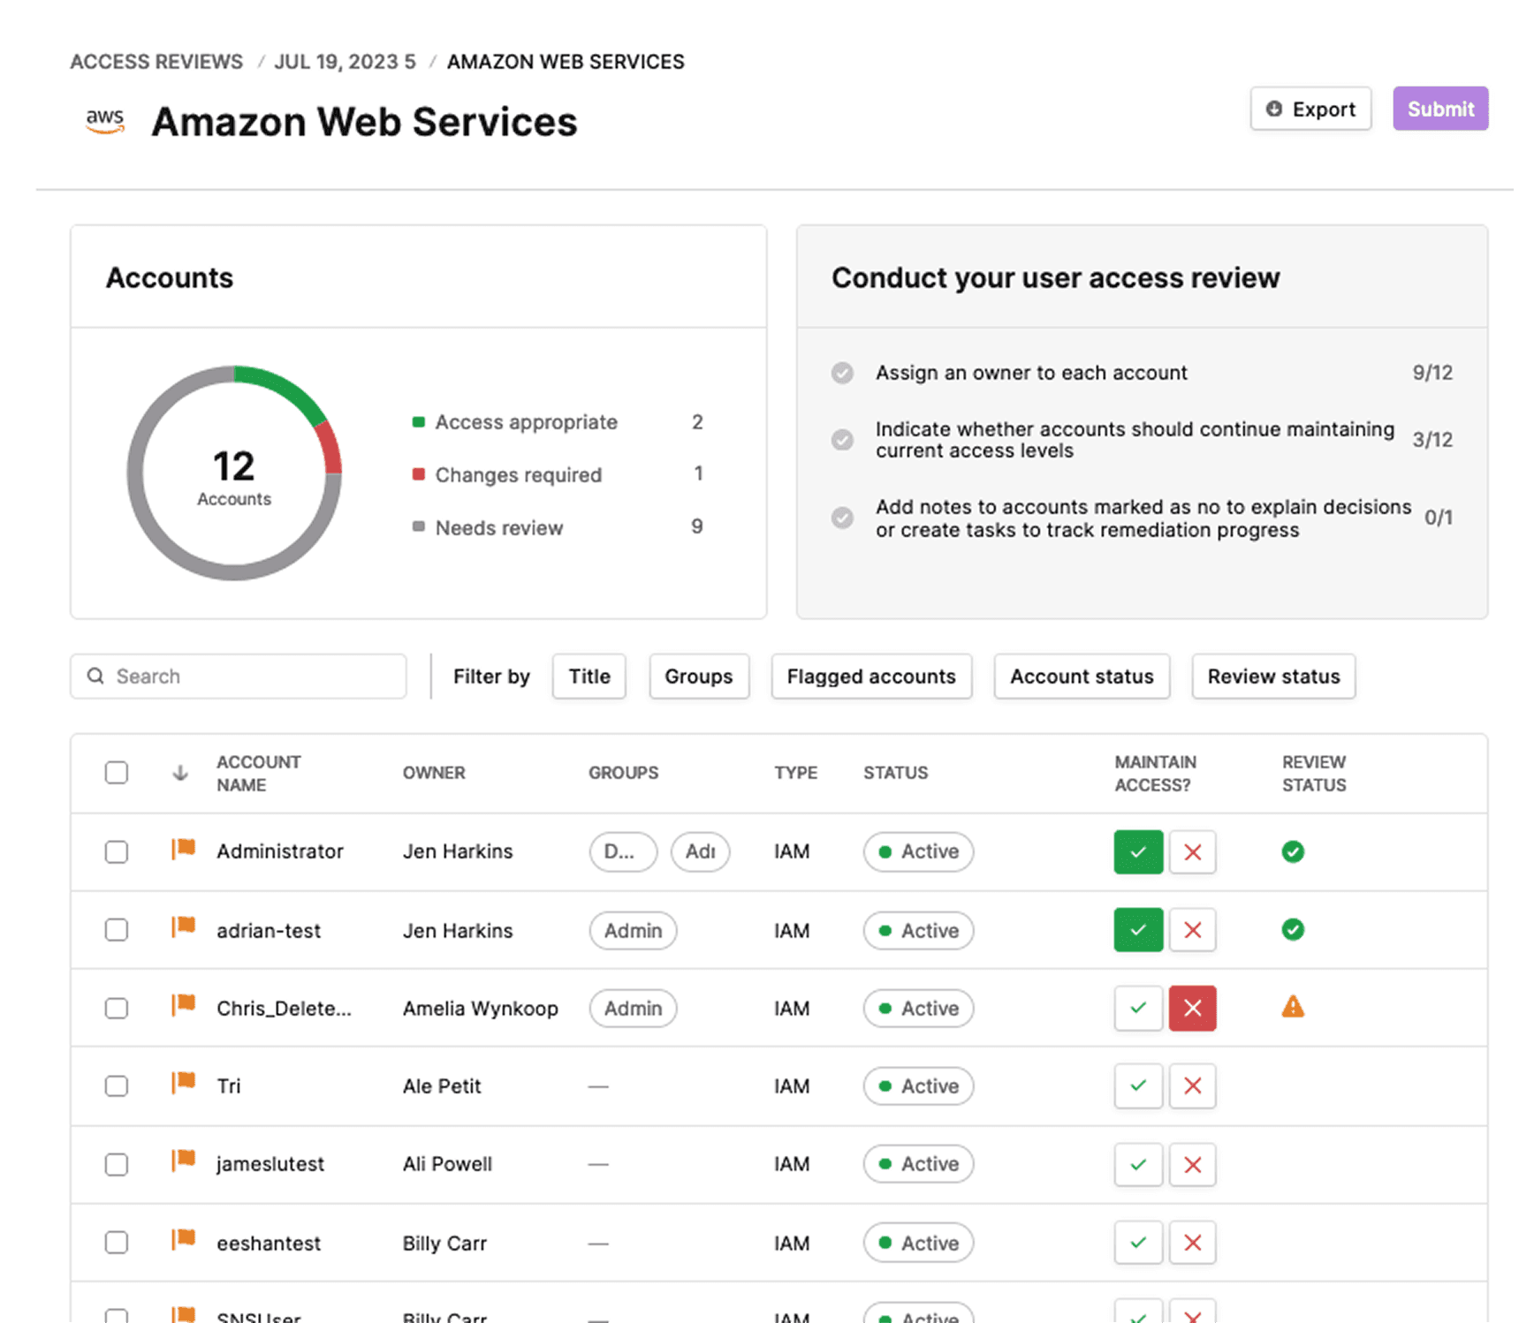The image size is (1534, 1323).
Task: Toggle the select-all checkbox in table header
Action: coord(117,773)
